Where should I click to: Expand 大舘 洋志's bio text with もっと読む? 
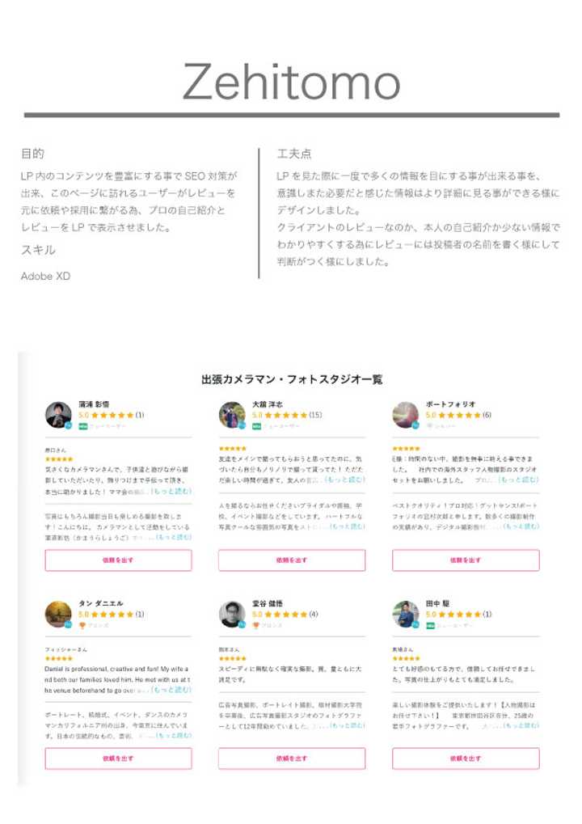pyautogui.click(x=346, y=526)
